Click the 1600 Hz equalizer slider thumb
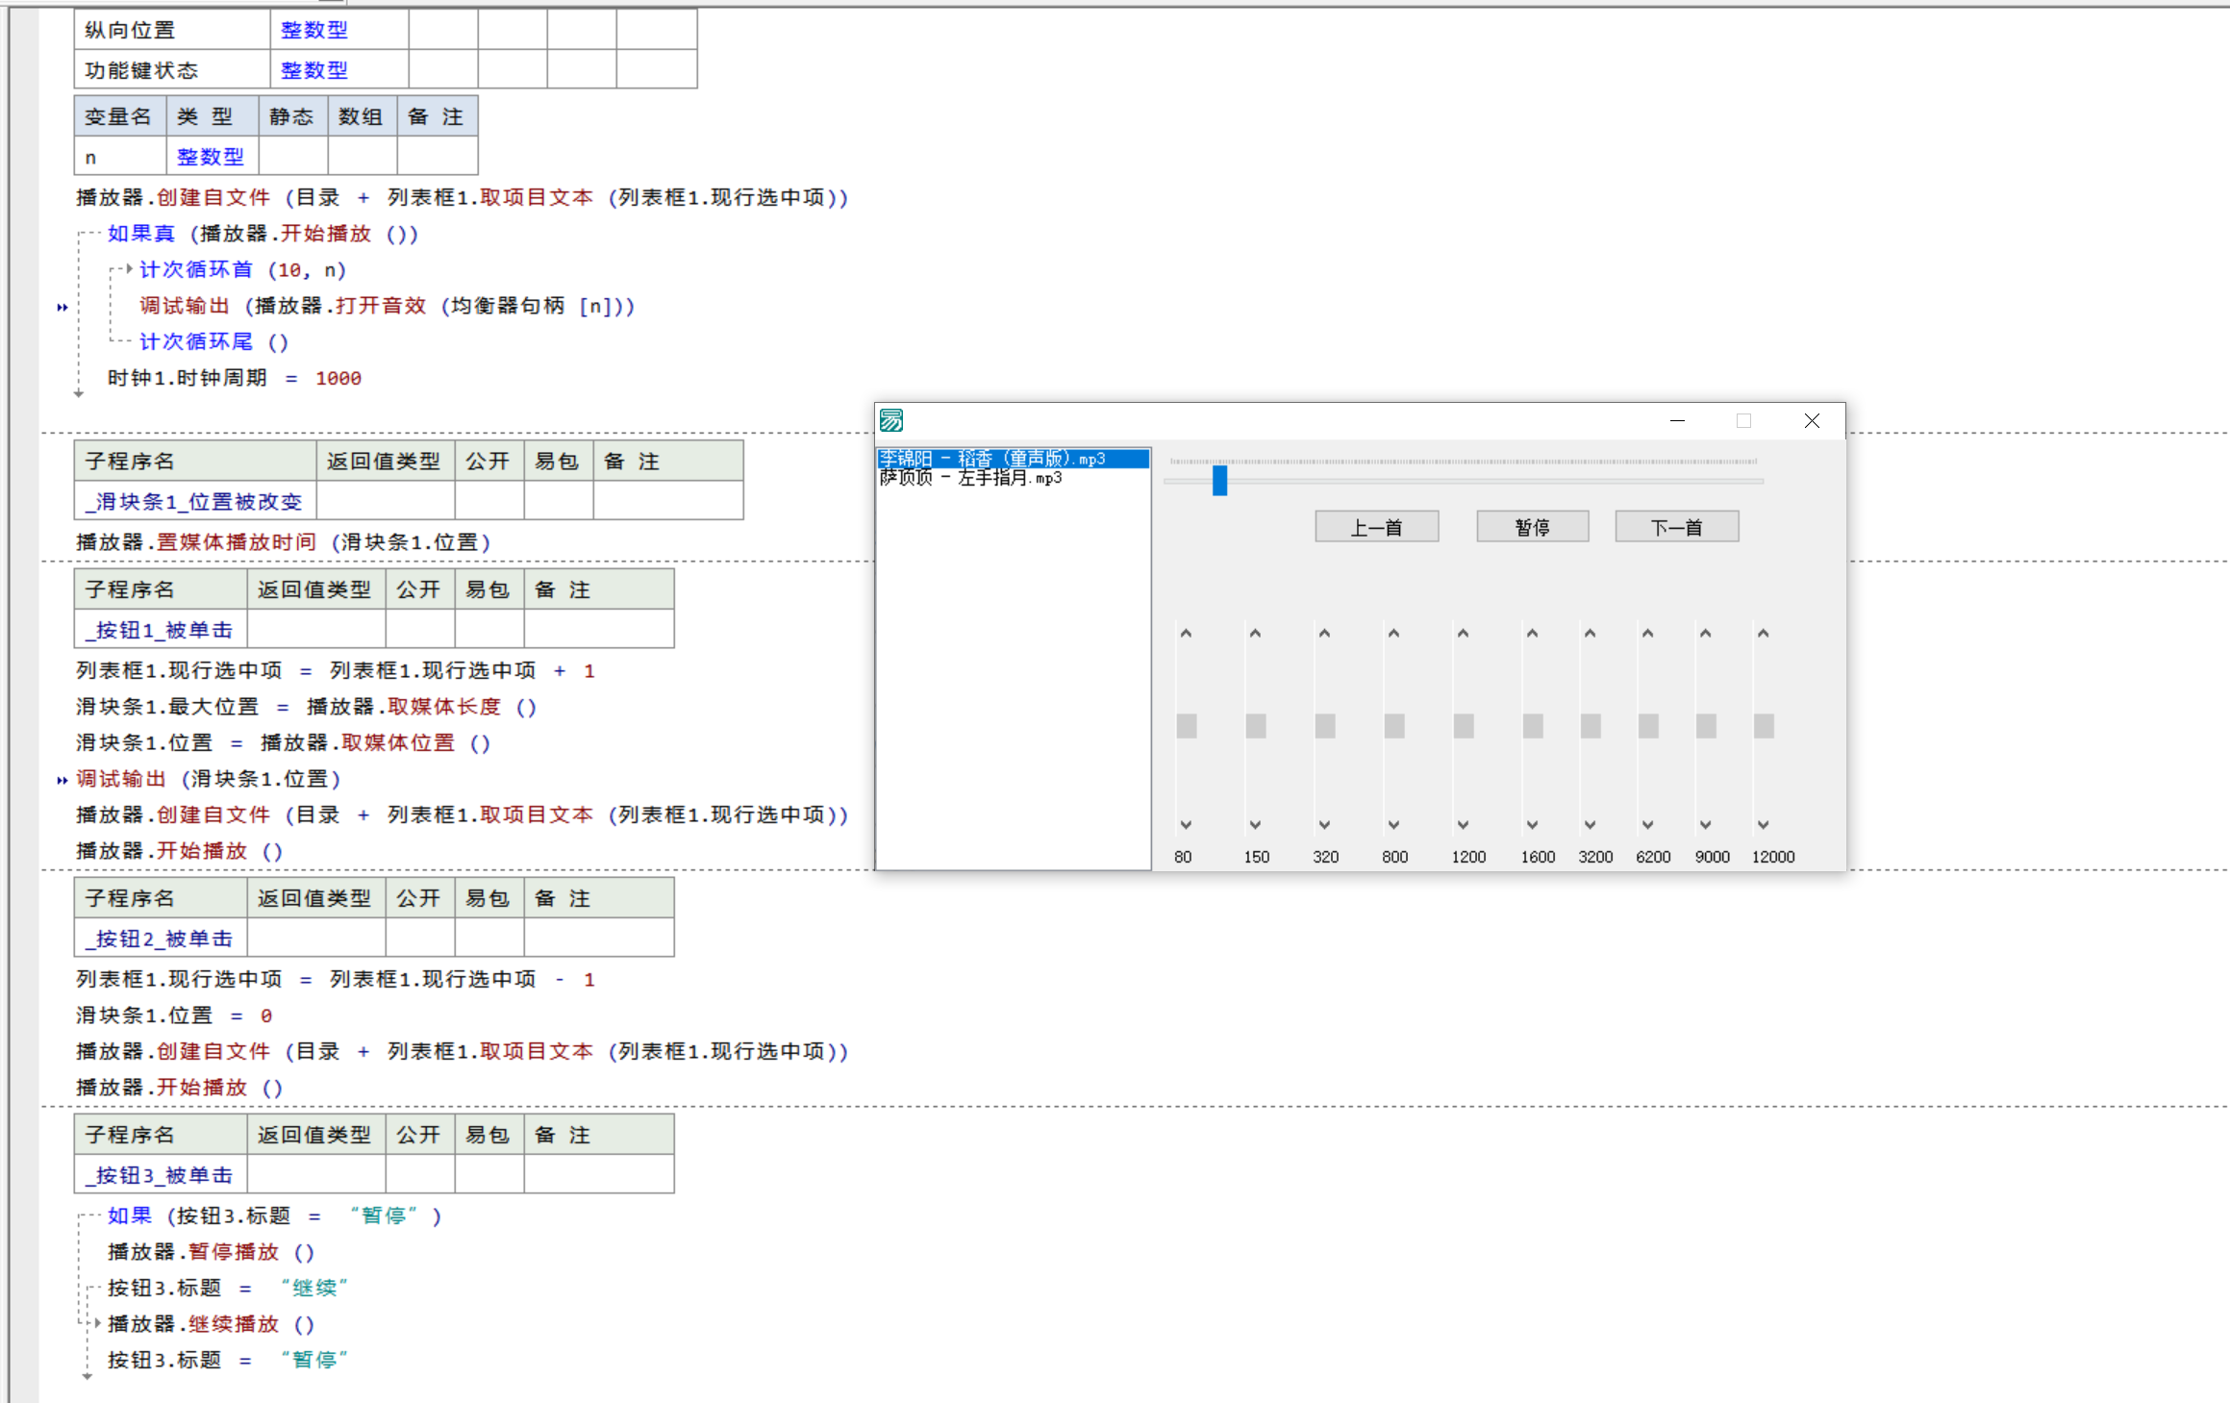 [1533, 726]
